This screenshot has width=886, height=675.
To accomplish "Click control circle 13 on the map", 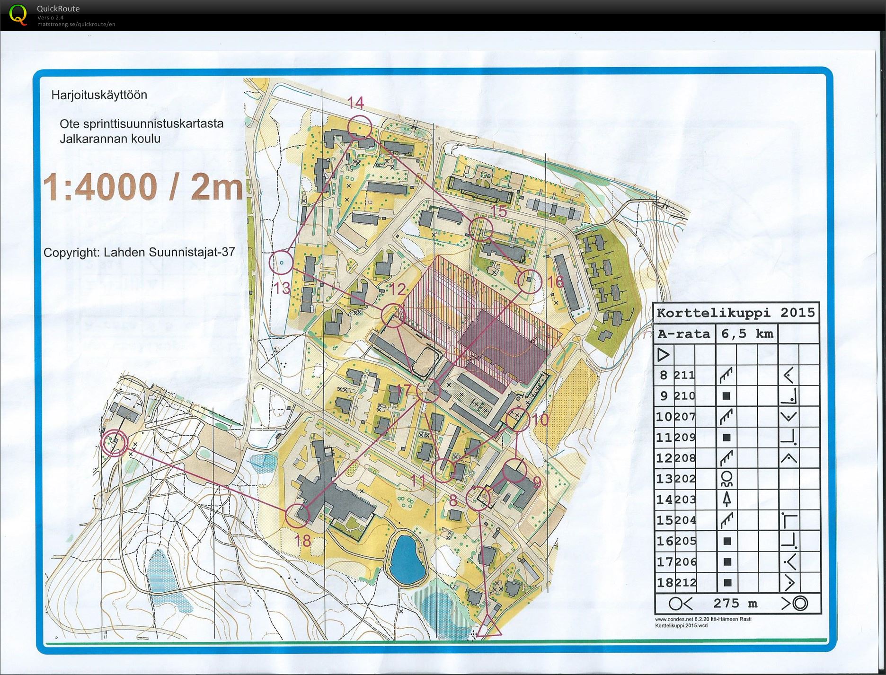I will click(281, 263).
